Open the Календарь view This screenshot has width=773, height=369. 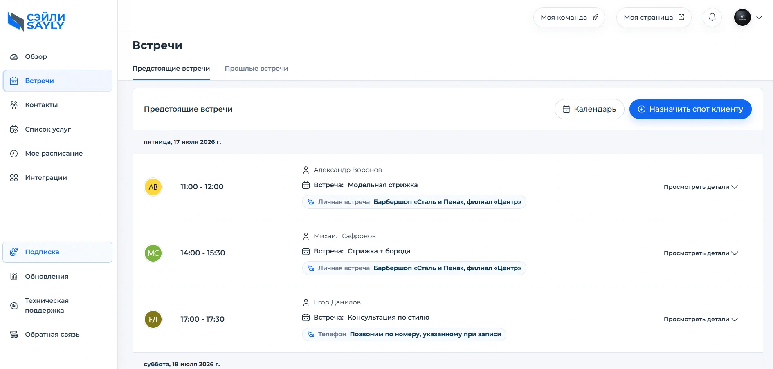pyautogui.click(x=589, y=109)
